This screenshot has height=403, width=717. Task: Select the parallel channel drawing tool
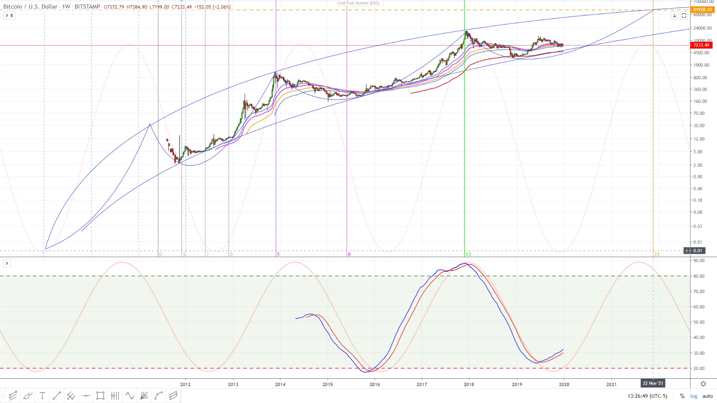tap(13, 396)
